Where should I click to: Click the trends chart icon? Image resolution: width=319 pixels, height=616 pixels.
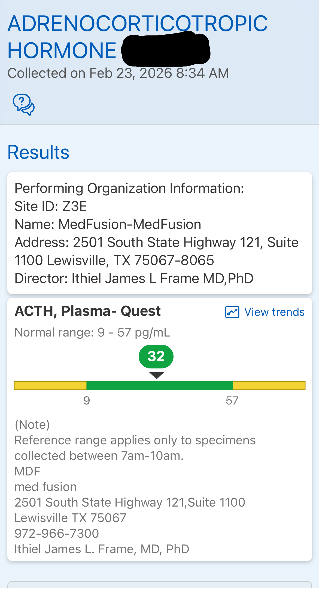tap(232, 312)
